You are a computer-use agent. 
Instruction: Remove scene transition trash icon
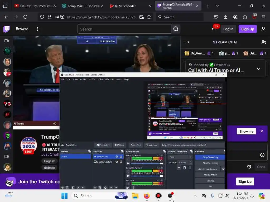[x=184, y=168]
